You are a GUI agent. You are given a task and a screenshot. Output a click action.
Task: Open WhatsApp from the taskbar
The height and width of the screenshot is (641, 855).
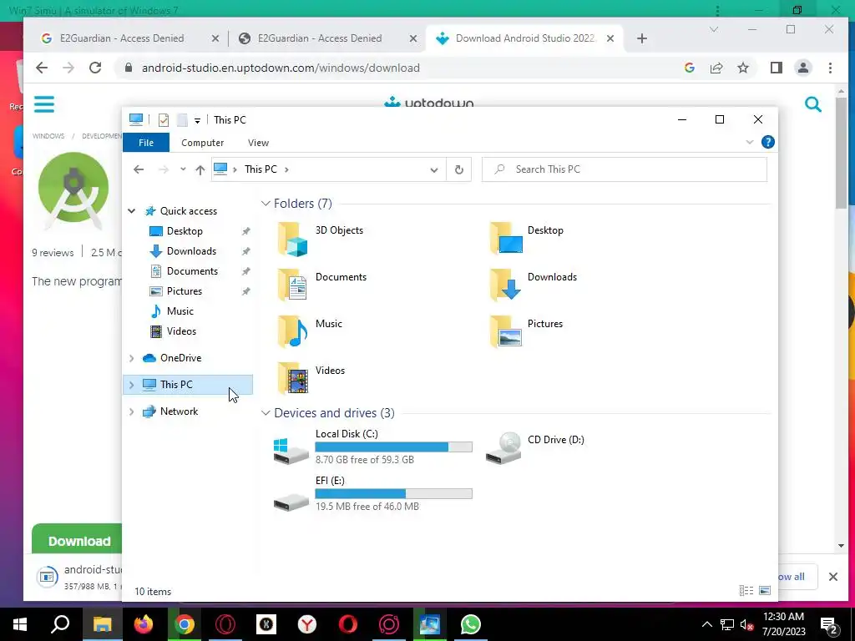[x=471, y=624]
